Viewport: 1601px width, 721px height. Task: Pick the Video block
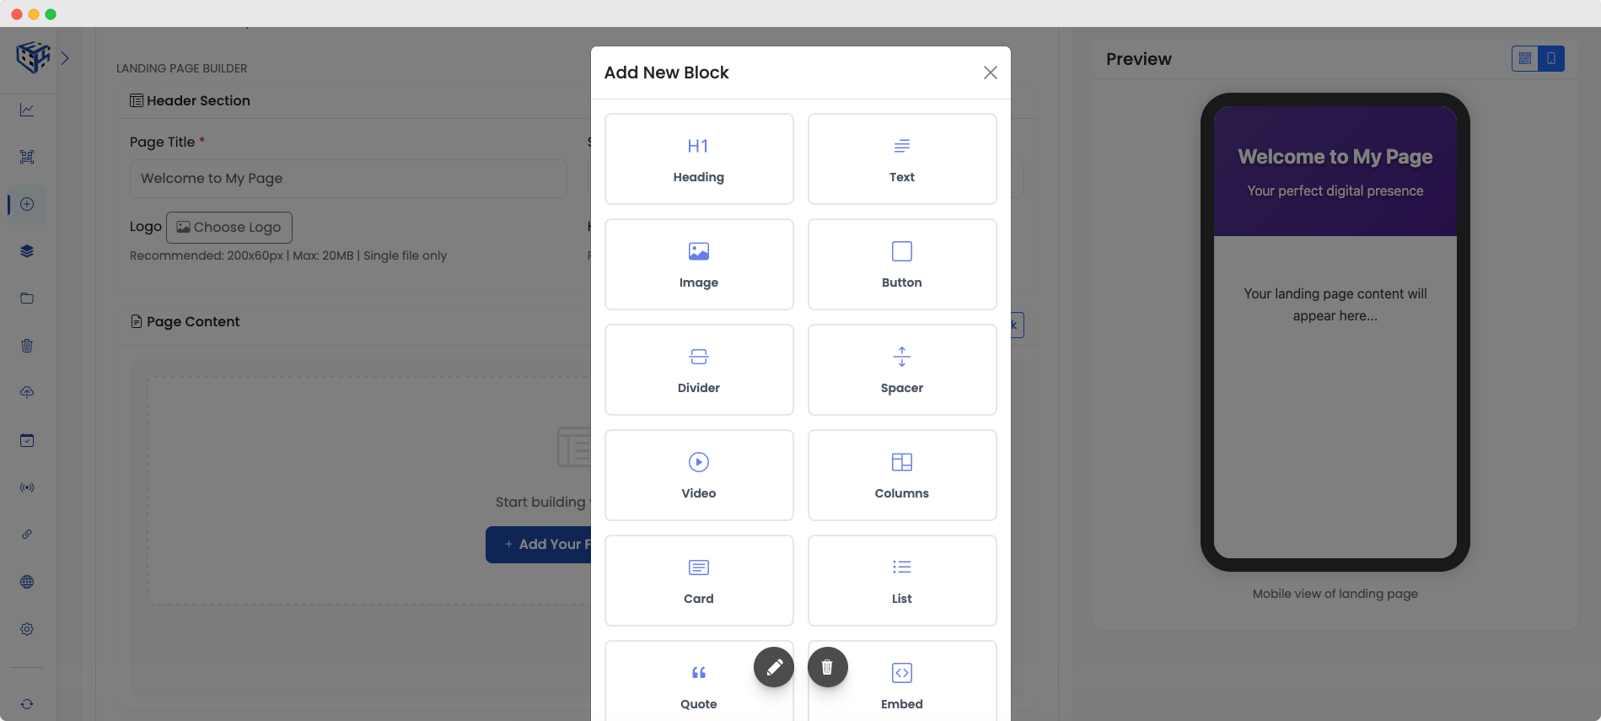tap(699, 475)
